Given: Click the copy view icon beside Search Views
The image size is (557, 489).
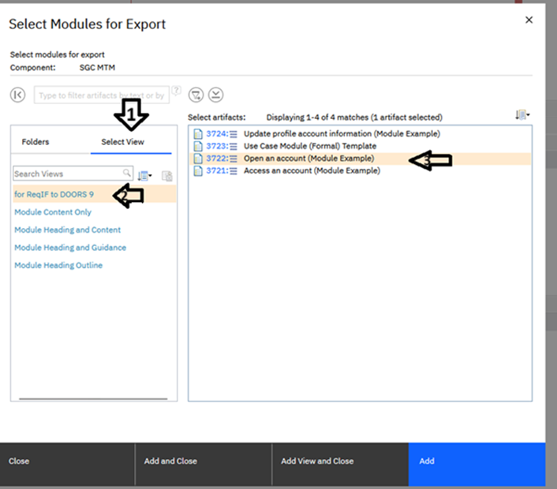Looking at the screenshot, I should pyautogui.click(x=166, y=175).
